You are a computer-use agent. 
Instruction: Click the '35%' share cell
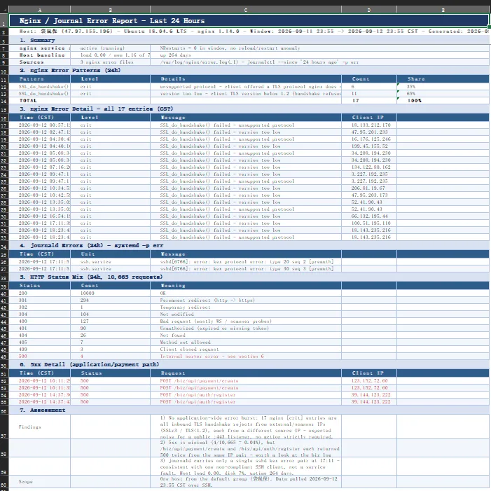coord(443,86)
